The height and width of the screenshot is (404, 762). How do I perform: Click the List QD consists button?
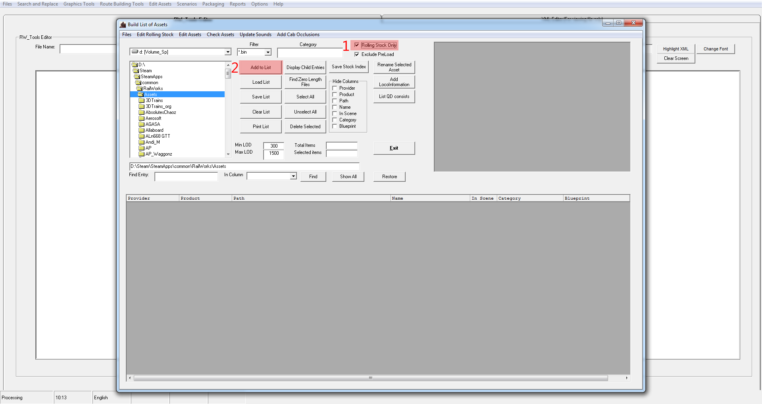[394, 96]
